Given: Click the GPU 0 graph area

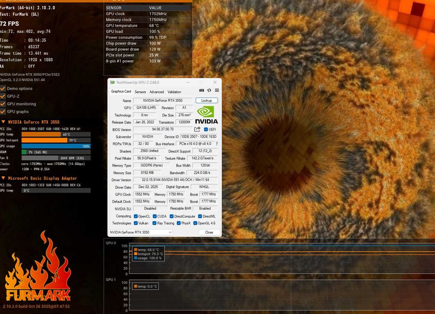Looking at the screenshot, I should coord(282,259).
